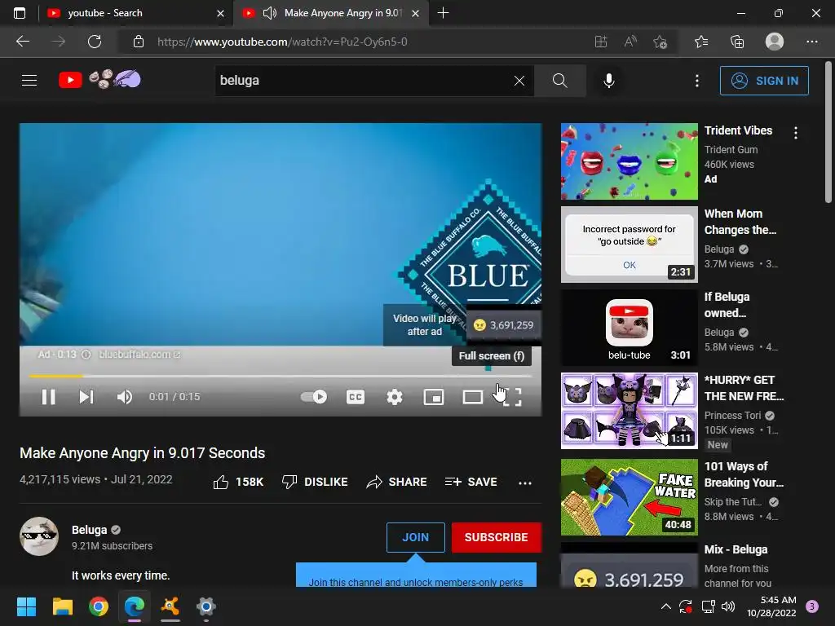Open the Beluga channel name link
The width and height of the screenshot is (835, 626).
90,530
